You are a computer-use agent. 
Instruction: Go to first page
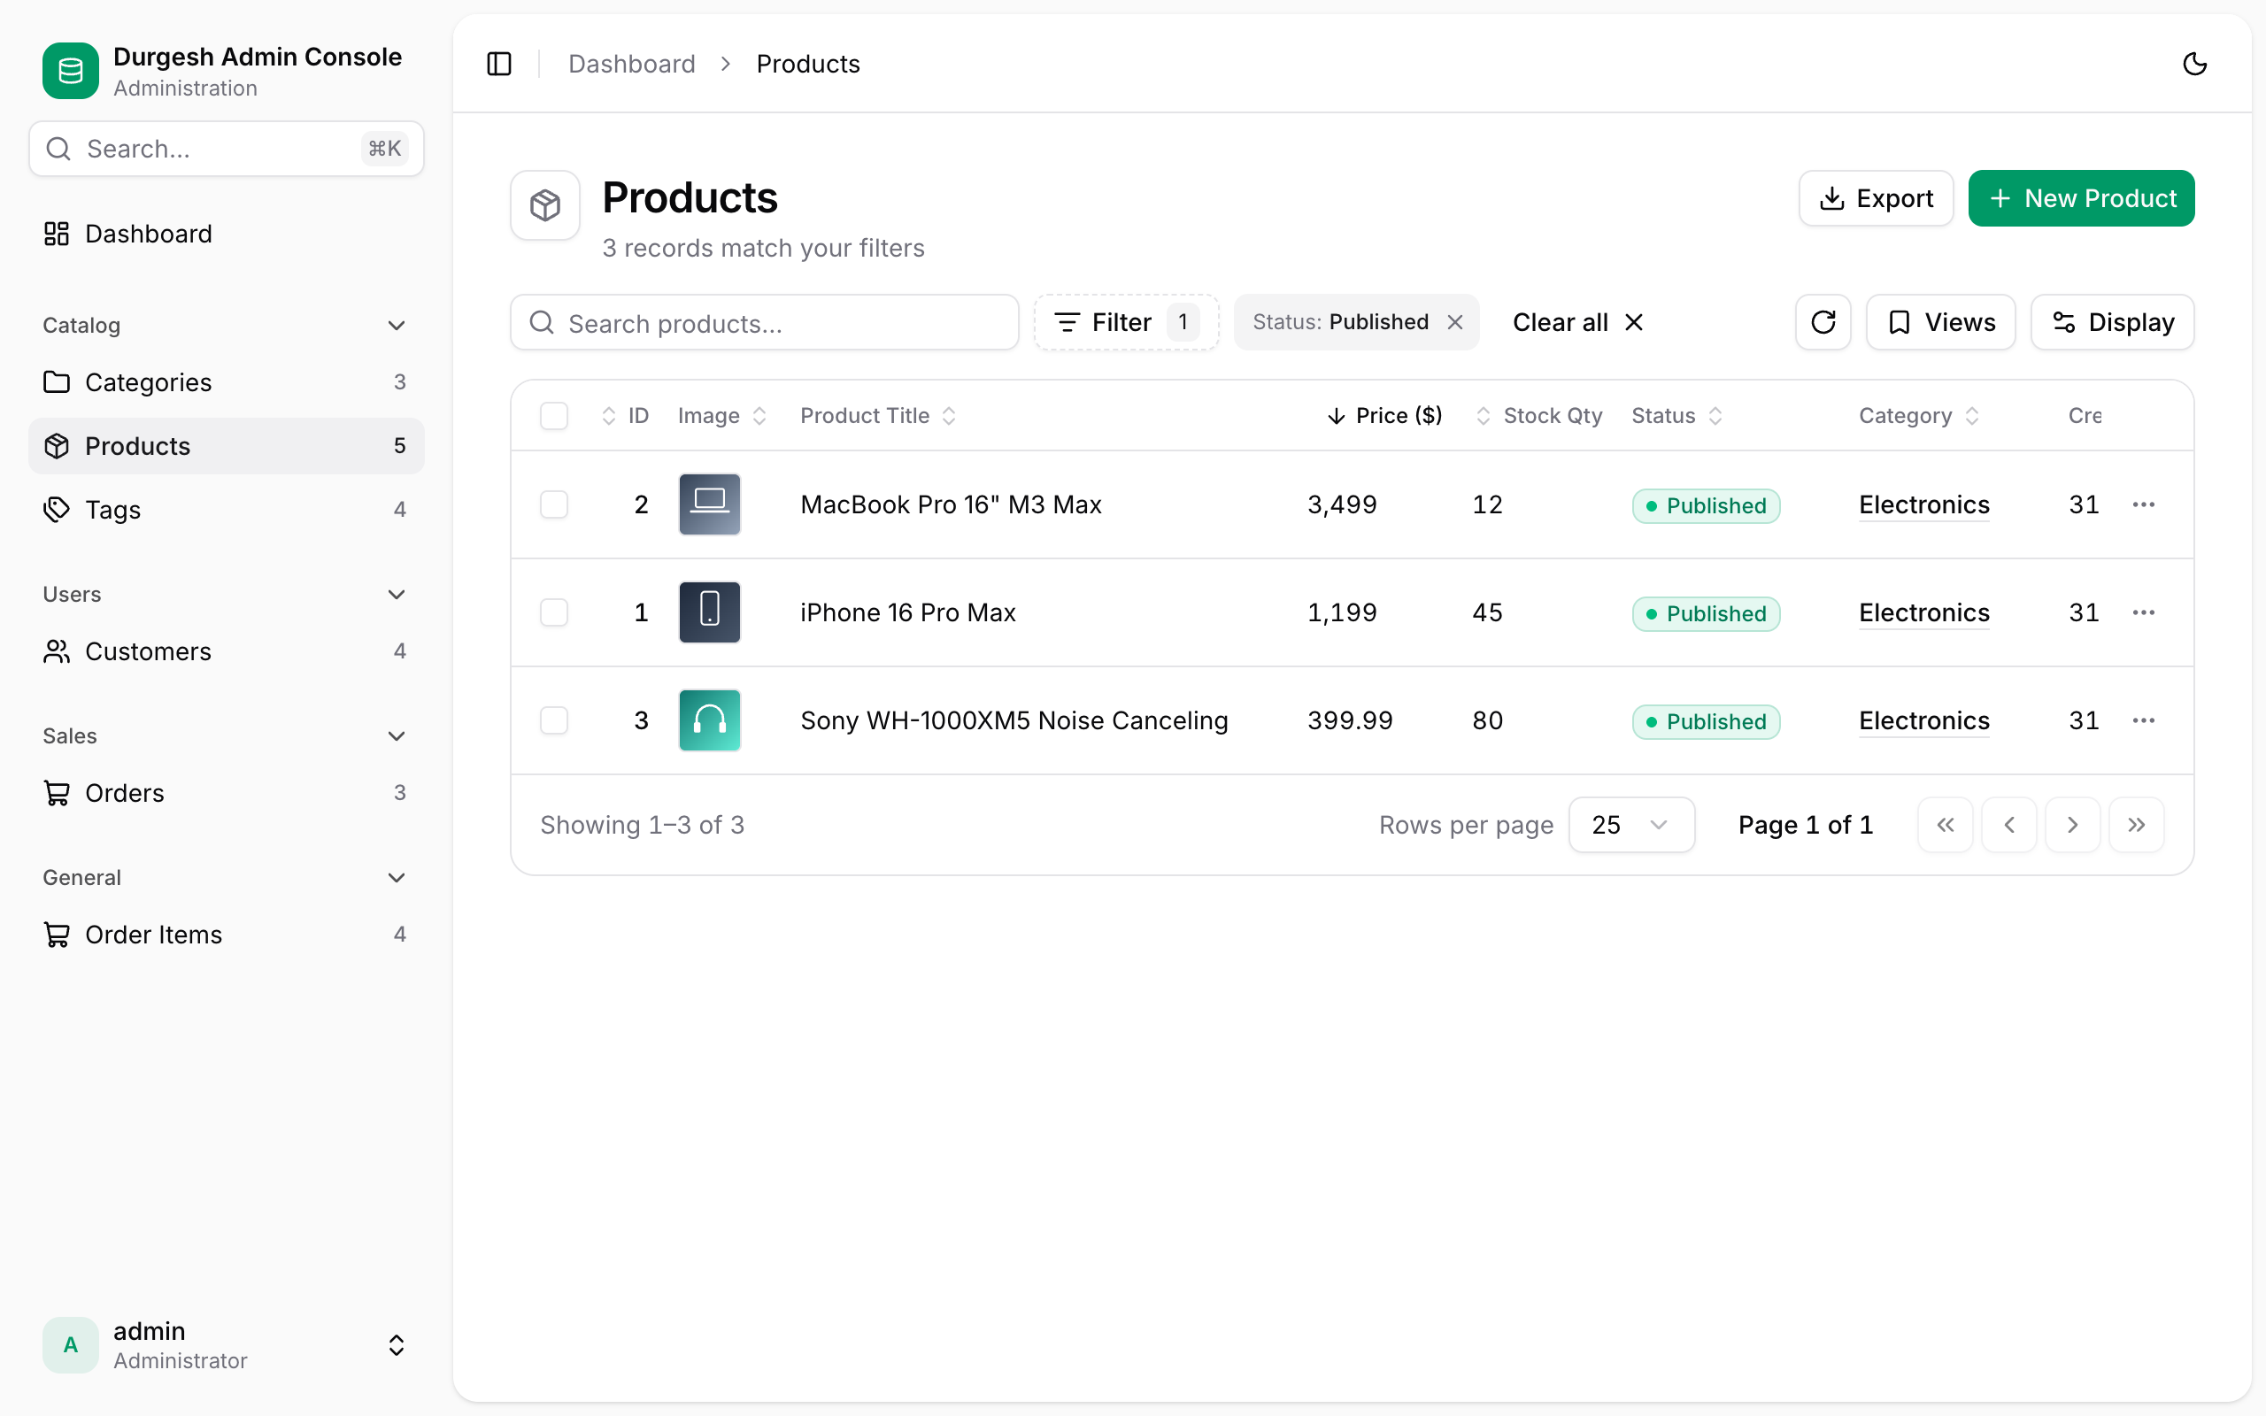coord(1945,825)
